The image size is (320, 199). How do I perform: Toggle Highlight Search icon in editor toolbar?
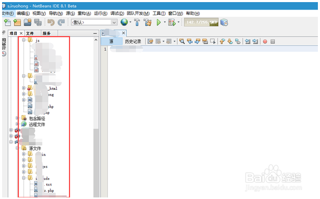point(205,41)
